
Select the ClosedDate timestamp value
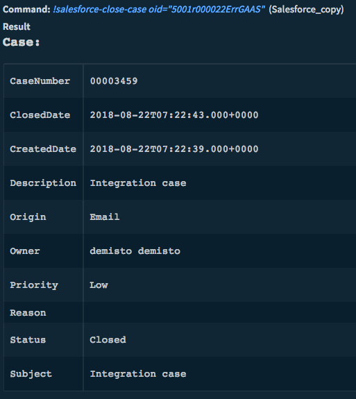click(174, 114)
